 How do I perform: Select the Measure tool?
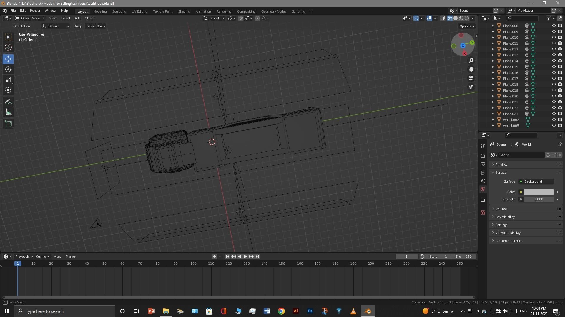[x=8, y=112]
